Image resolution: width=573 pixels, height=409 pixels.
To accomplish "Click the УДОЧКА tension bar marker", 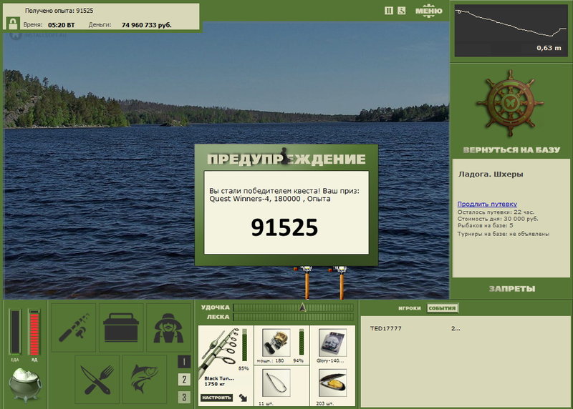I will pyautogui.click(x=302, y=307).
